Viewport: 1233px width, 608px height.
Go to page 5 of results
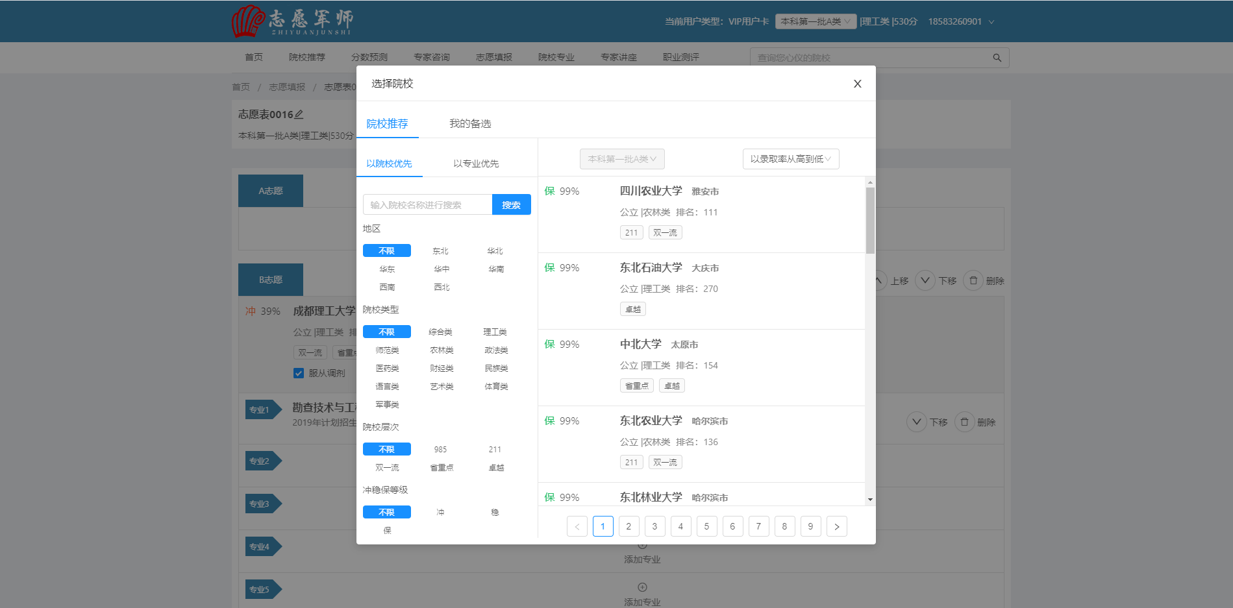pos(706,526)
